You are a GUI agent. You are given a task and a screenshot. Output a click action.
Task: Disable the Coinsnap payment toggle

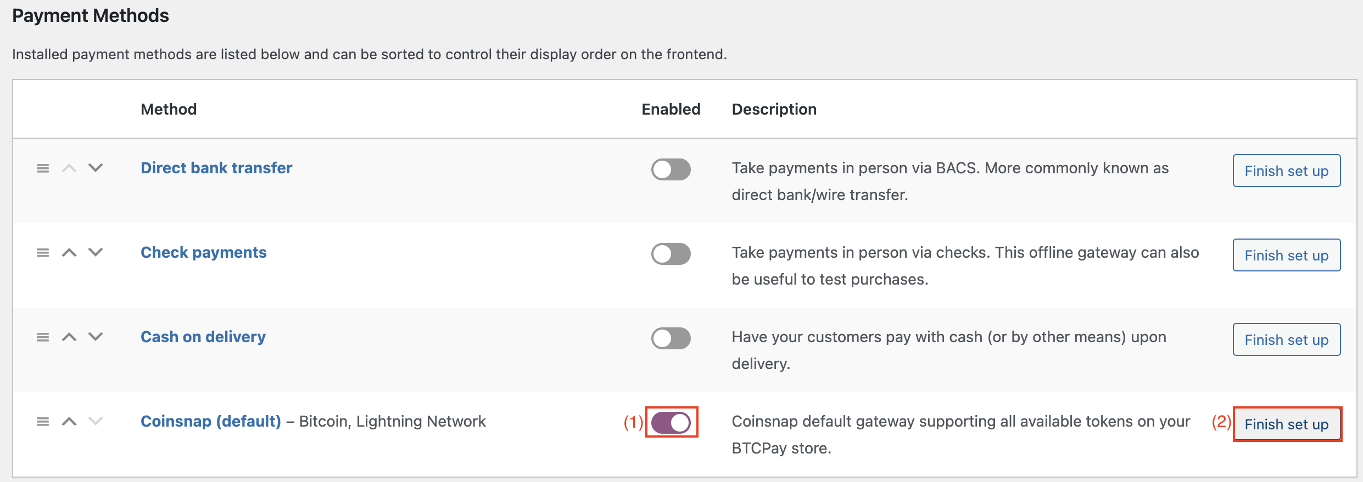click(671, 423)
